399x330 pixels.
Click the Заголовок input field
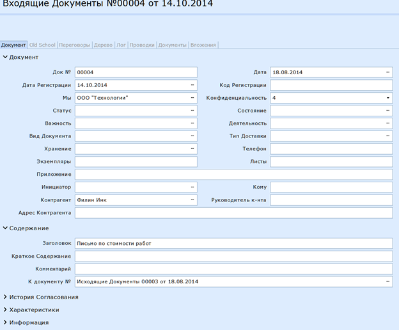click(233, 243)
